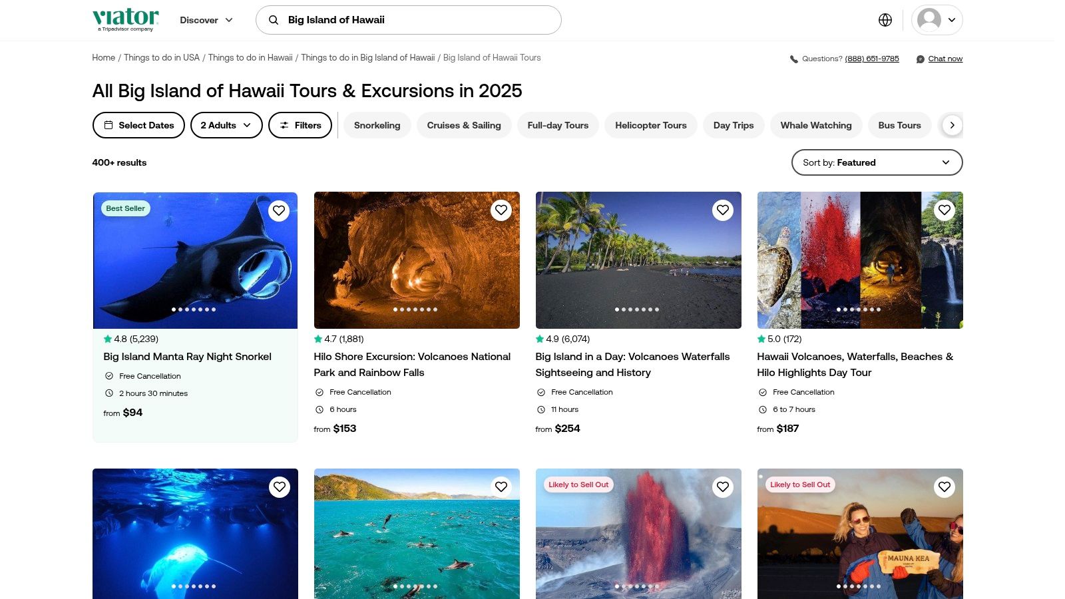Expand the Discover menu
Image resolution: width=1065 pixels, height=599 pixels.
(206, 20)
